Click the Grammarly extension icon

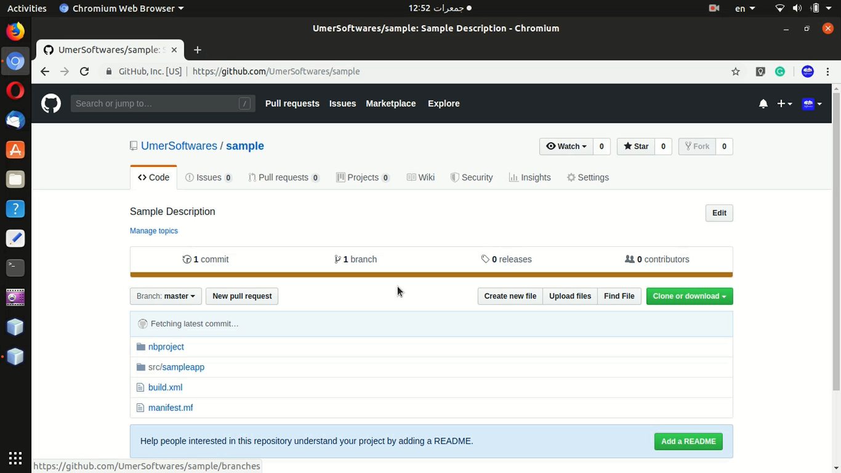point(780,71)
